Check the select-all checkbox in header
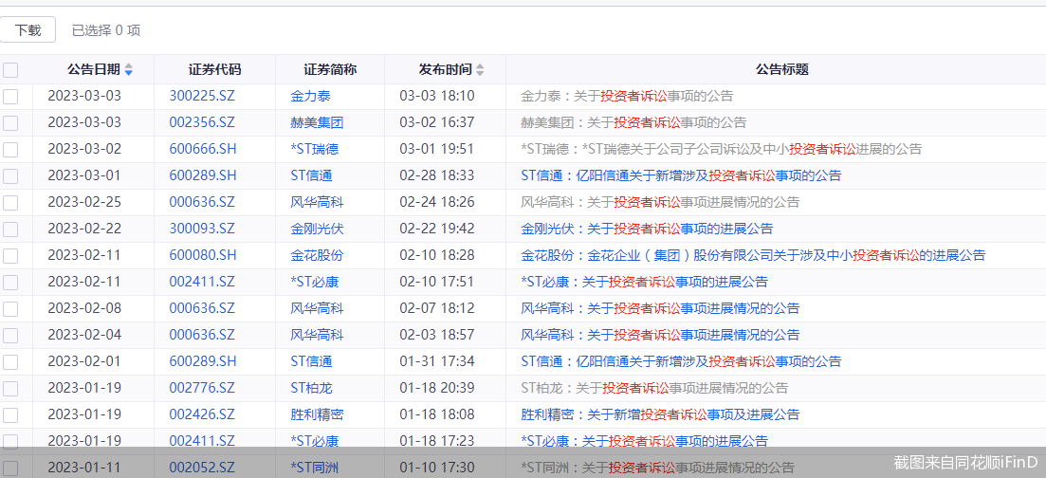The image size is (1046, 478). (x=10, y=70)
